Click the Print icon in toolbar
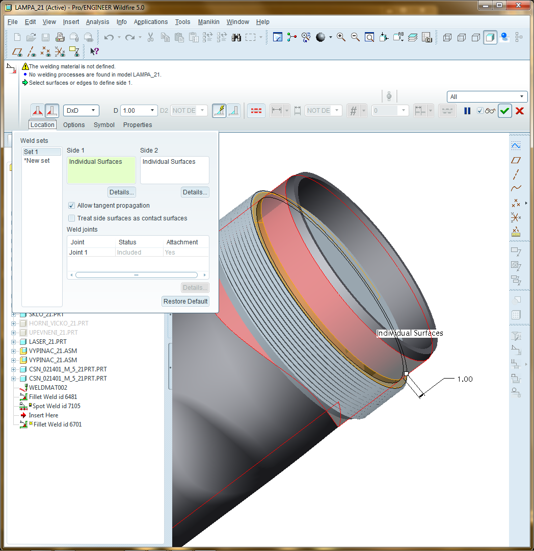Image resolution: width=534 pixels, height=551 pixels. (x=60, y=37)
